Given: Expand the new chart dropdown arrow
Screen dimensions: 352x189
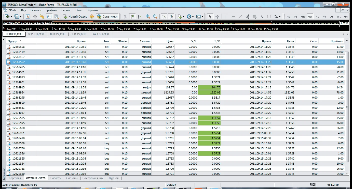Looking at the screenshot, I should tap(12, 17).
